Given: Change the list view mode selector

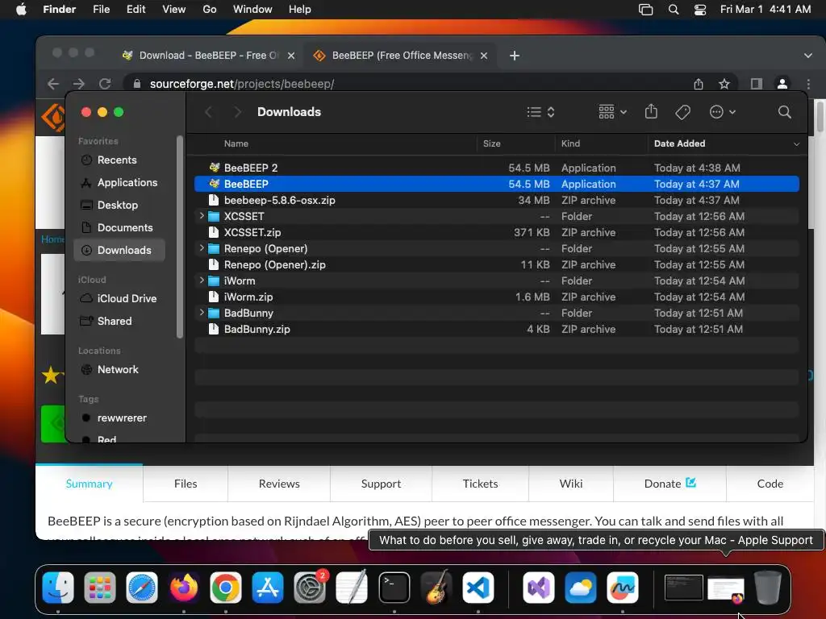Looking at the screenshot, I should point(540,112).
